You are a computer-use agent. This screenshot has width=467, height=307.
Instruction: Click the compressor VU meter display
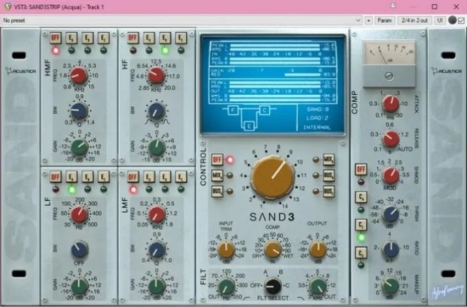(x=388, y=53)
